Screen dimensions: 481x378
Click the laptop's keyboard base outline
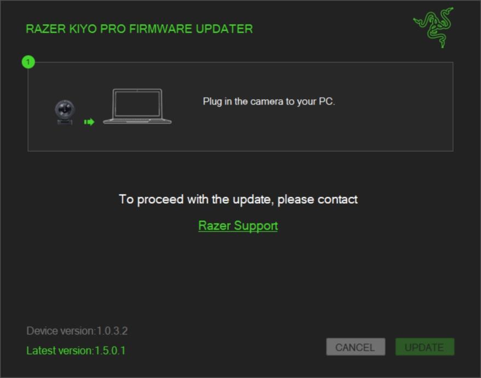point(137,121)
